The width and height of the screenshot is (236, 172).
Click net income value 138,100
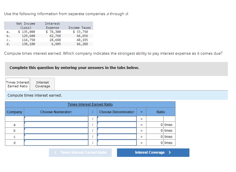click(x=29, y=44)
